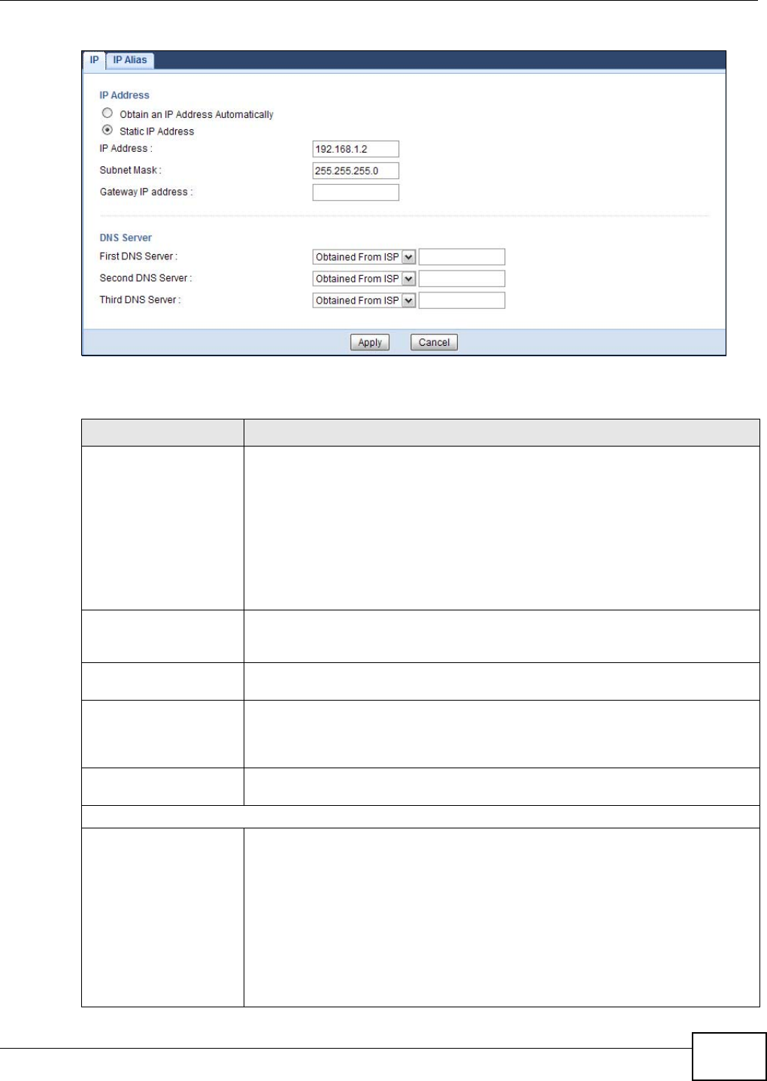Select the IP tab
This screenshot has height=1081, width=767.
coord(94,60)
